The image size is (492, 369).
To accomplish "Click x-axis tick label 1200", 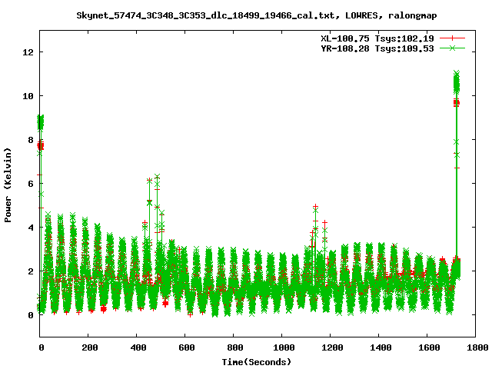I will point(331,347).
